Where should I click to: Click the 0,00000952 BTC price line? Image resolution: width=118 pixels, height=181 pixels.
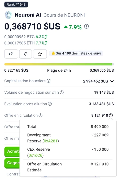coord(26,37)
